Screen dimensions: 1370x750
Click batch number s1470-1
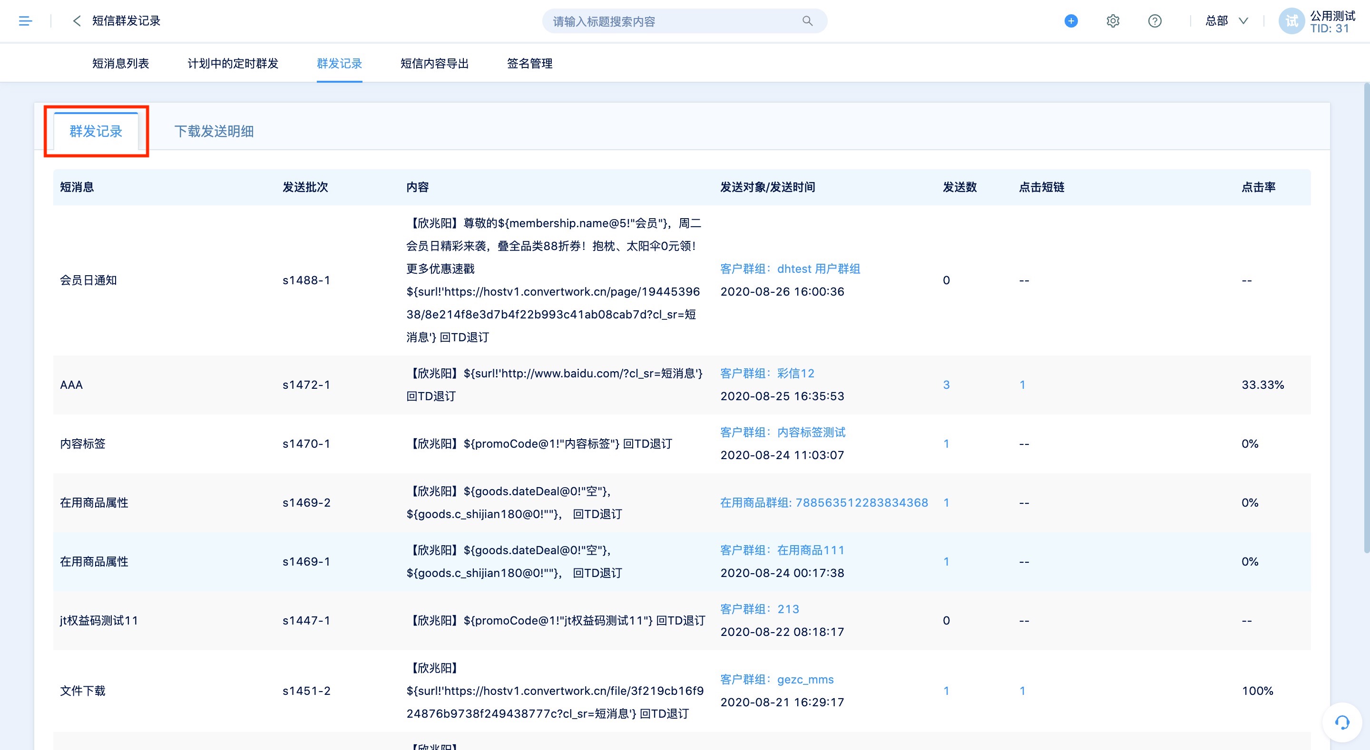coord(306,444)
